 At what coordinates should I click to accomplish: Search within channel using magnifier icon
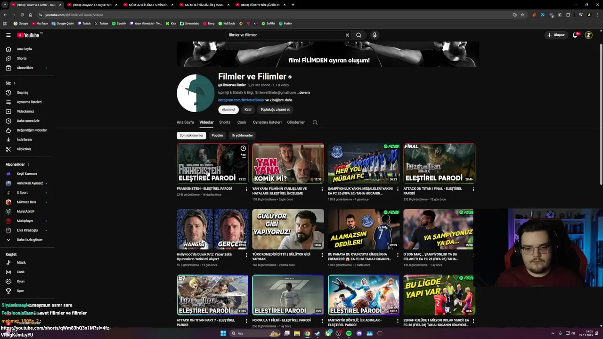click(315, 122)
